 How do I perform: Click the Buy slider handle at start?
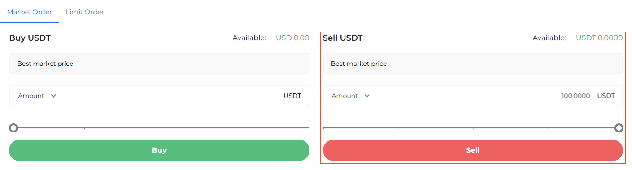(x=13, y=128)
